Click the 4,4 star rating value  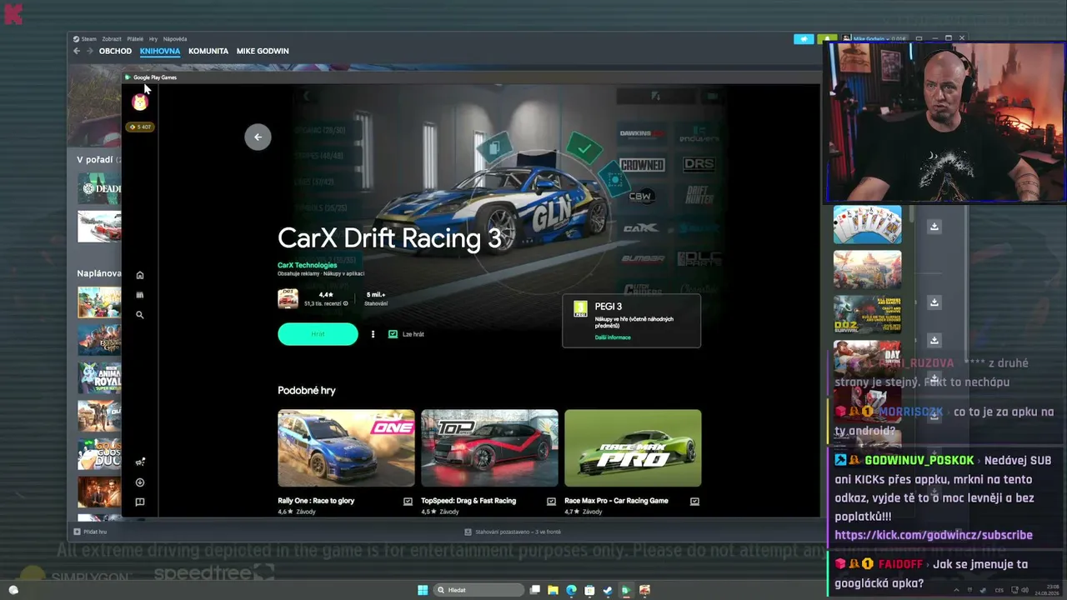pyautogui.click(x=326, y=295)
